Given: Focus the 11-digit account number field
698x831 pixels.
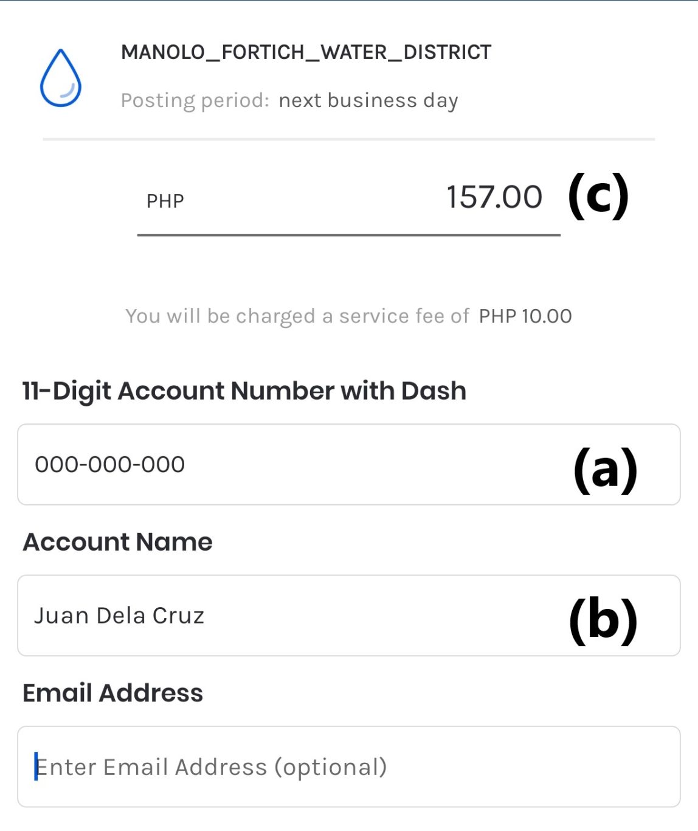Looking at the screenshot, I should pos(349,464).
